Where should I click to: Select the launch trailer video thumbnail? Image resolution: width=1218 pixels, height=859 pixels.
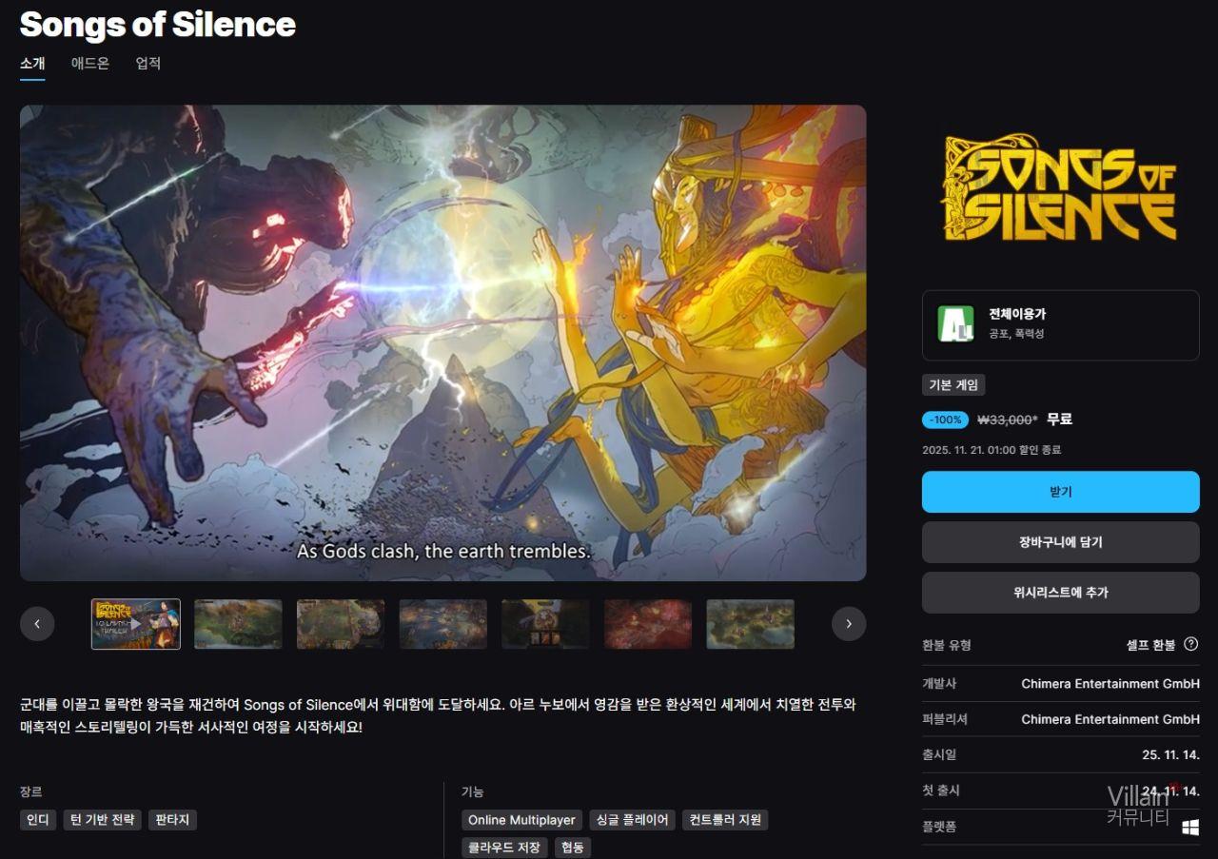point(135,624)
